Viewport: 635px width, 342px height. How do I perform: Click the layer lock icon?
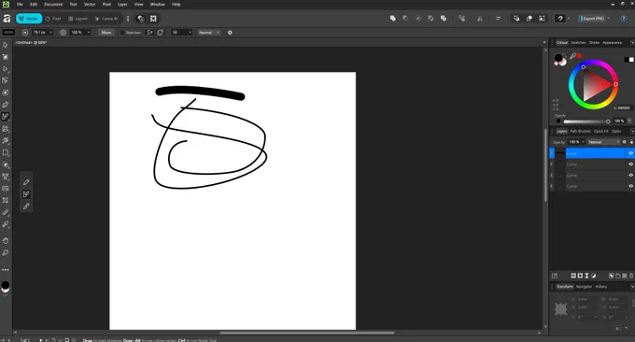631,142
